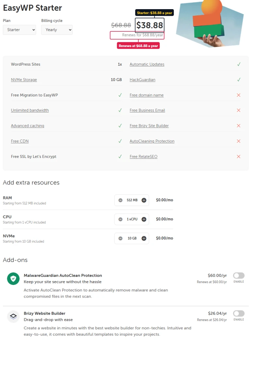
Task: Increase NVMe storage with plus icon
Action: (x=144, y=239)
